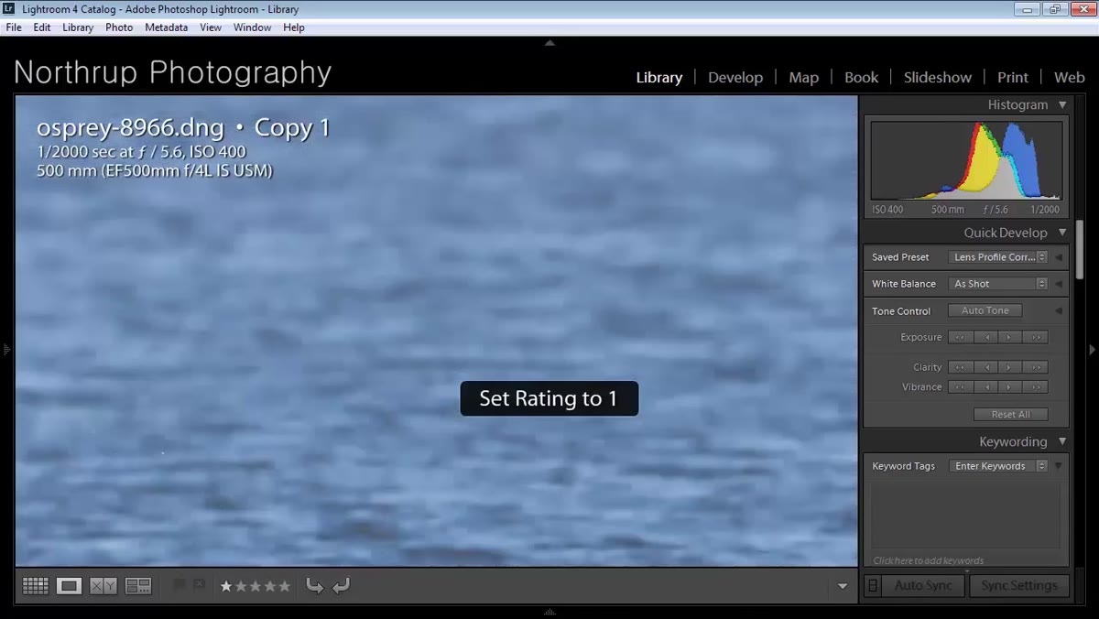Open the File menu
The image size is (1099, 619).
pos(14,27)
